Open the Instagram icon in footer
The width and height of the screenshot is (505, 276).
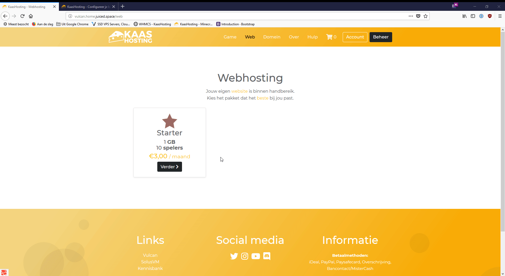[x=245, y=256]
